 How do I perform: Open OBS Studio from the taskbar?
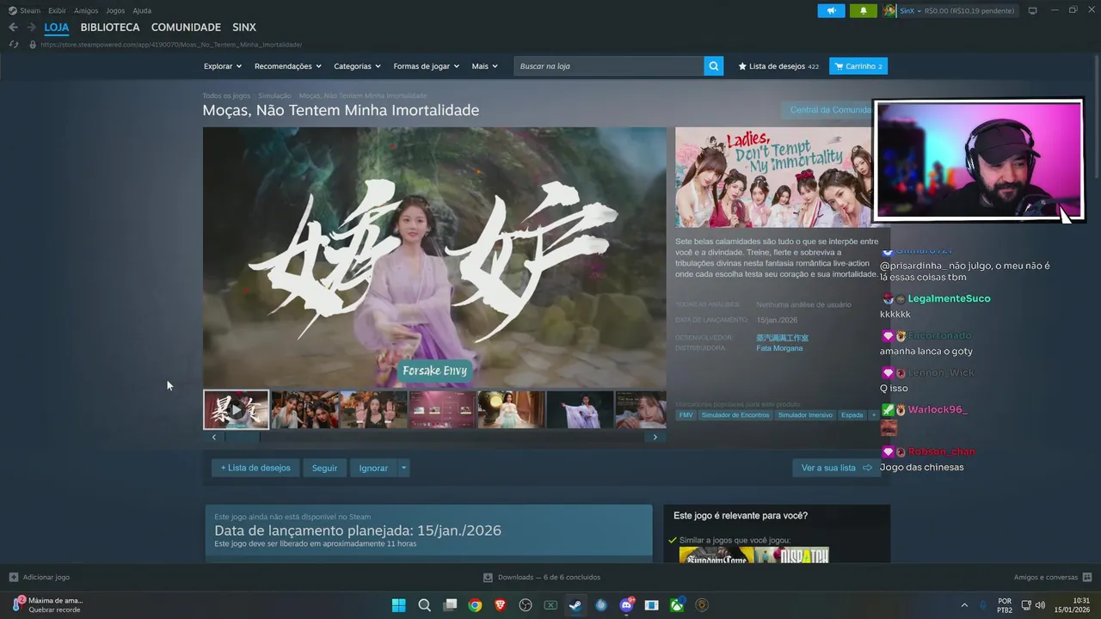click(526, 605)
